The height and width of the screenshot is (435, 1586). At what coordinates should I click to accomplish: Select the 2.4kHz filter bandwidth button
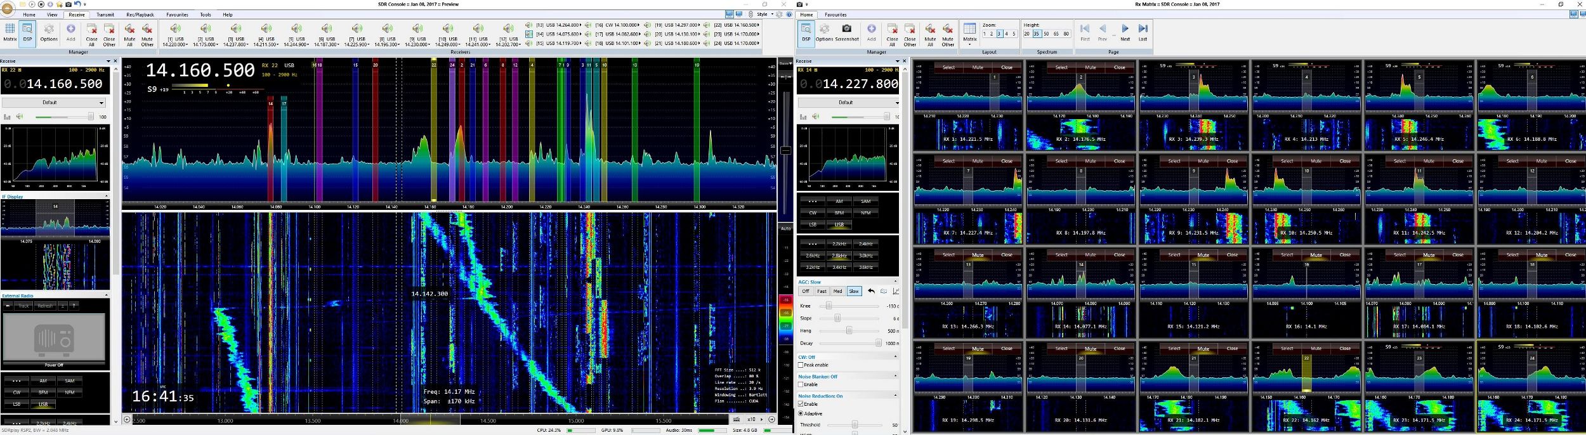coord(865,244)
